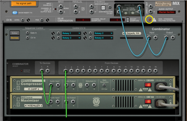Click the Rotary 4 CV input jack
The width and height of the screenshot is (187, 121).
pyautogui.click(x=90, y=38)
